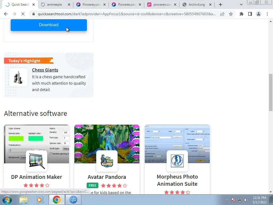Open the Chrome profile icon

[259, 14]
